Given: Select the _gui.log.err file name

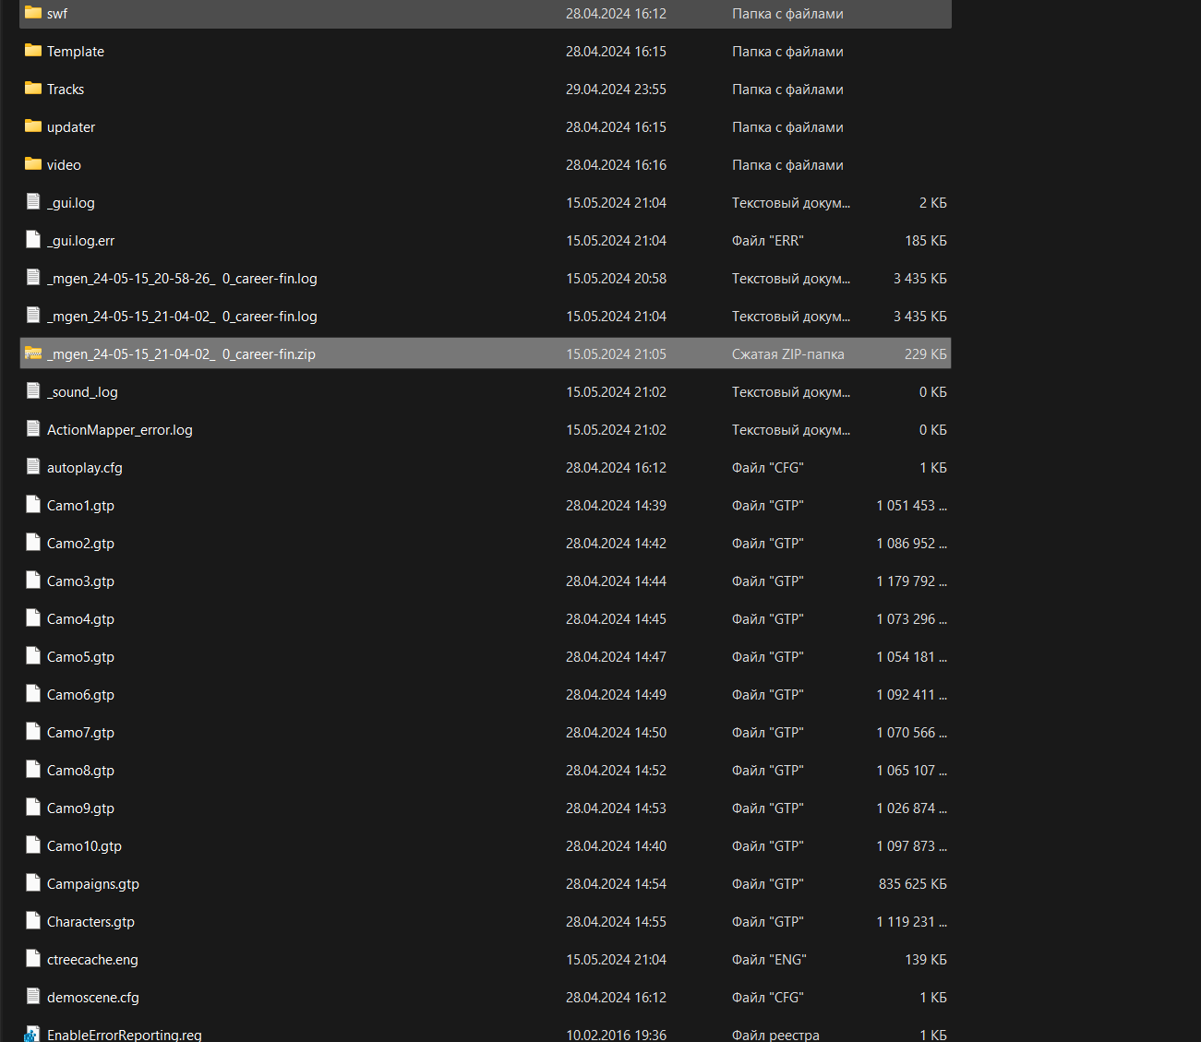Looking at the screenshot, I should pos(81,241).
